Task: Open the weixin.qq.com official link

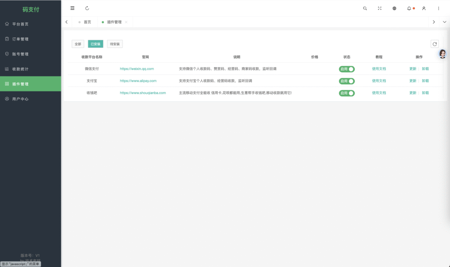Action: click(137, 69)
